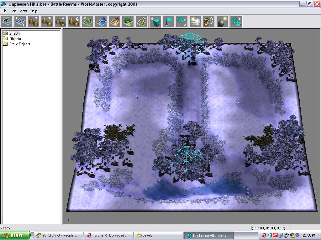
Task: Expand the Static Objects folder
Action: click(19, 44)
